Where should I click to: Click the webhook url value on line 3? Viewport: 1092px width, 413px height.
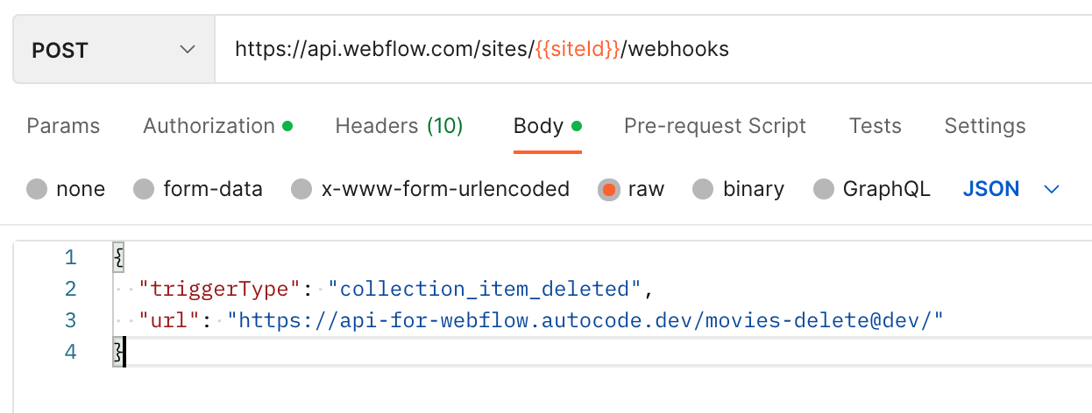point(585,320)
